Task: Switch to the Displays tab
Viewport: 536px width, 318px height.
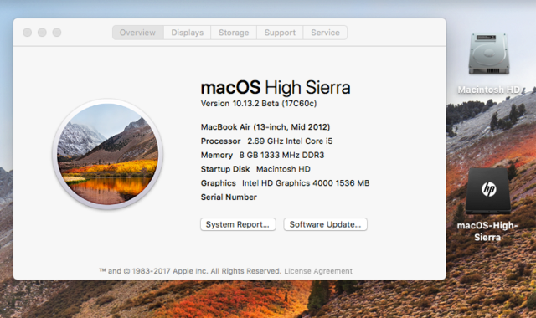Action: point(188,33)
